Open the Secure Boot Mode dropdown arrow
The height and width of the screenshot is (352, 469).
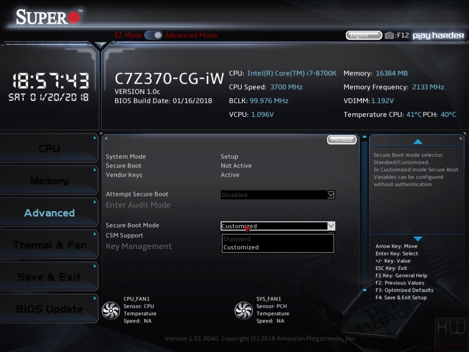click(331, 226)
